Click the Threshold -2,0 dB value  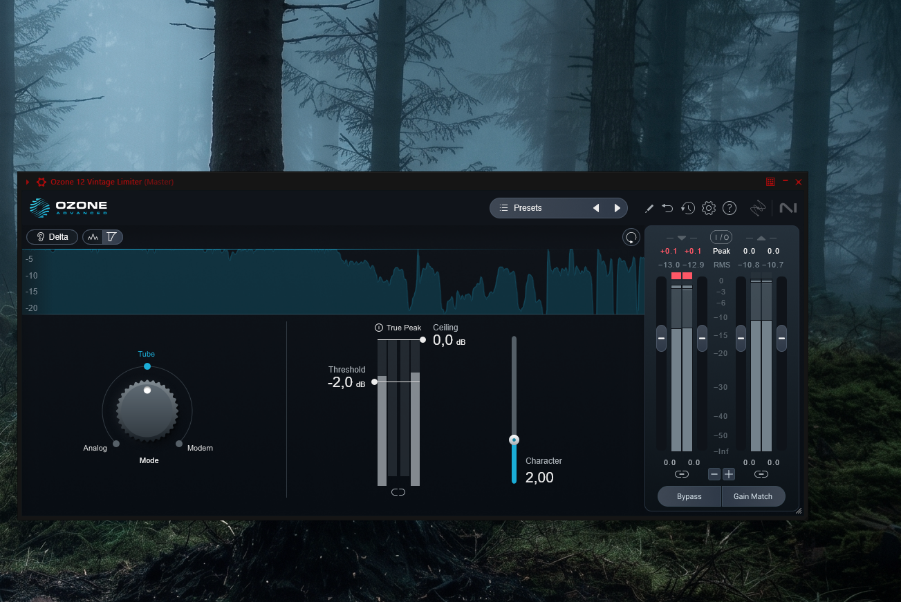pos(346,382)
